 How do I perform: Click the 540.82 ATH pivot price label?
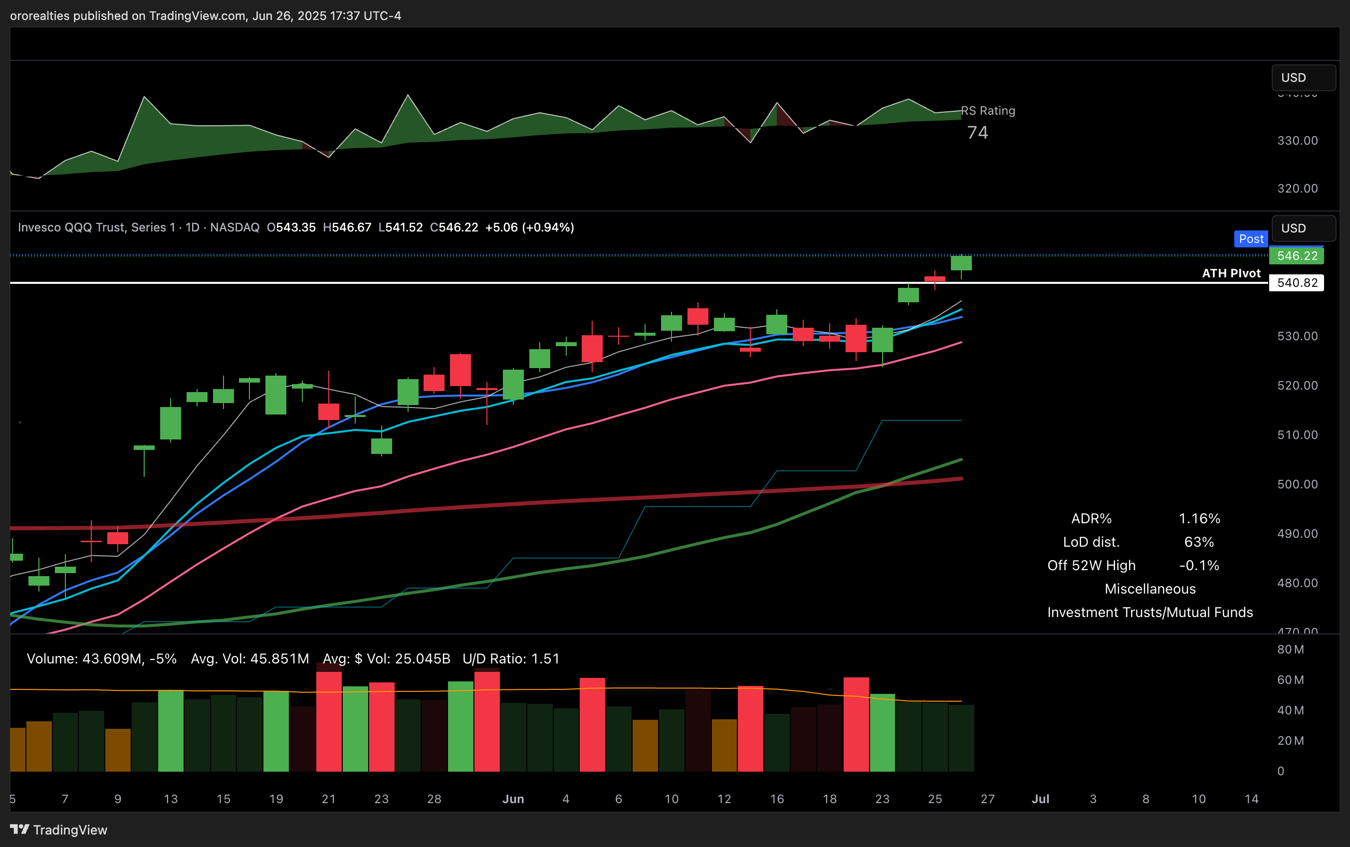point(1296,283)
